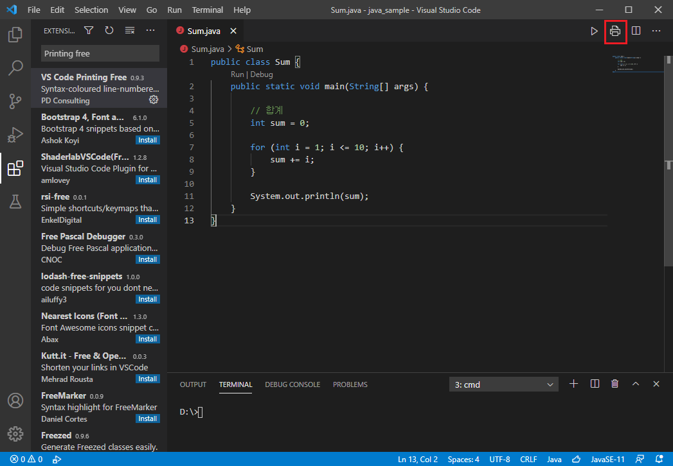
Task: Kill the terminal with trash icon
Action: (615, 384)
